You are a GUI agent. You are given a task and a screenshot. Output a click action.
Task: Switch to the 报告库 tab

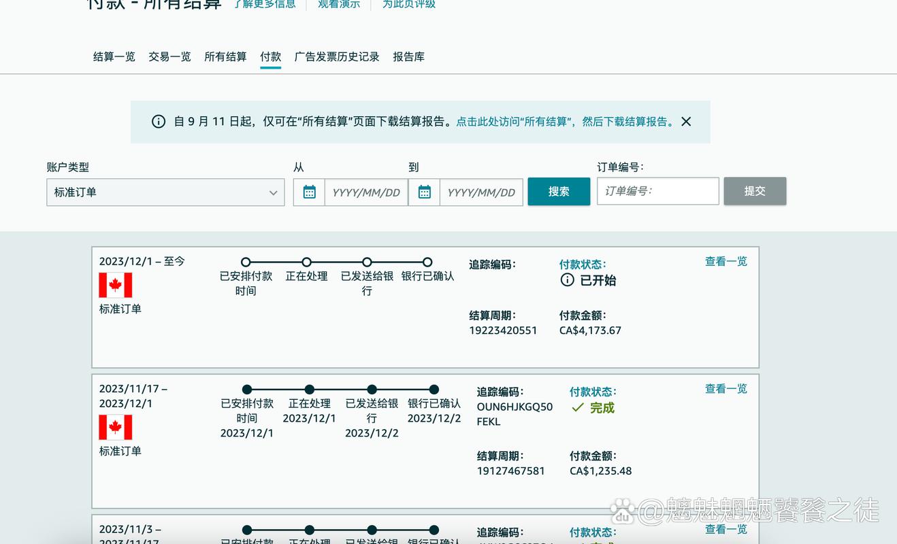click(408, 57)
